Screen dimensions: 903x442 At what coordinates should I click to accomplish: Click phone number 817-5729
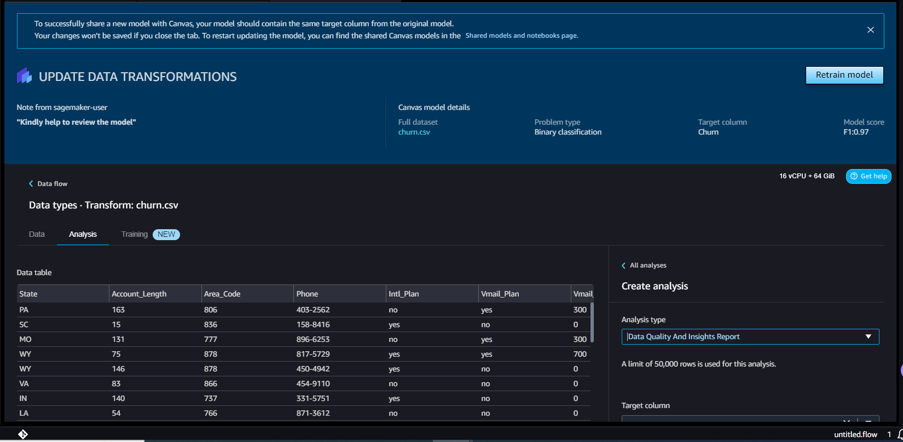[313, 354]
